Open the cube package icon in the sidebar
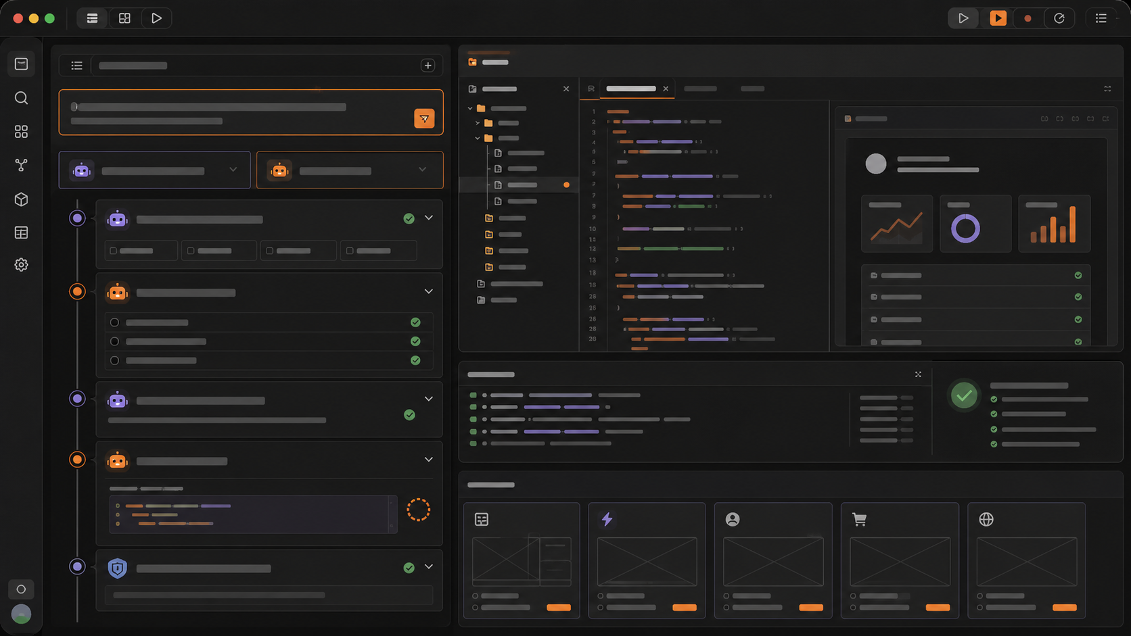The height and width of the screenshot is (636, 1131). click(21, 199)
